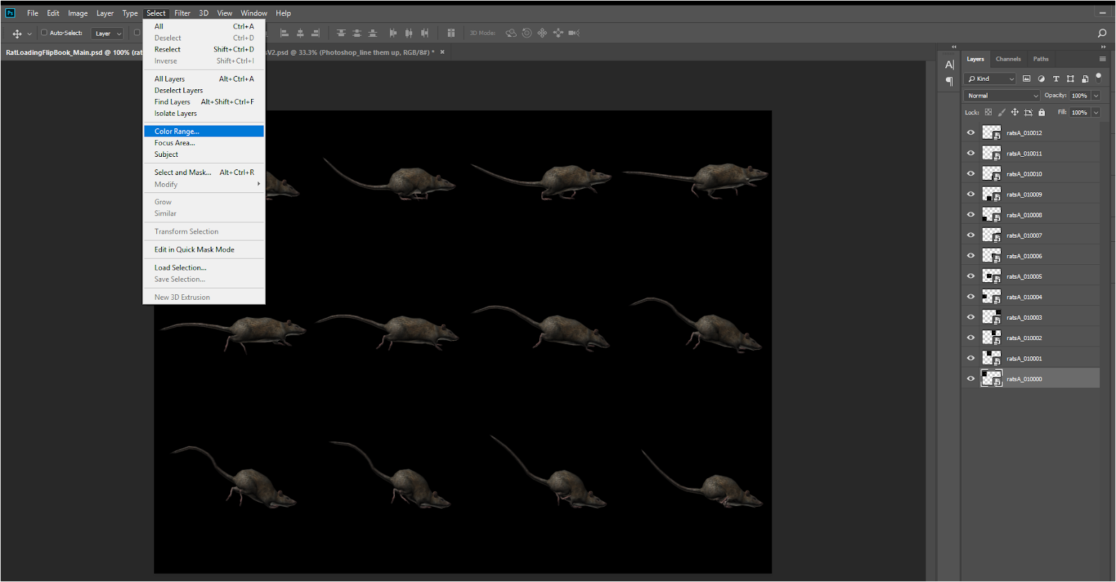Open the Kind filter dropdown
This screenshot has width=1116, height=582.
990,79
